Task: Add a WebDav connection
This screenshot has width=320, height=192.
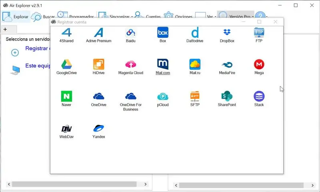Action: [66, 131]
